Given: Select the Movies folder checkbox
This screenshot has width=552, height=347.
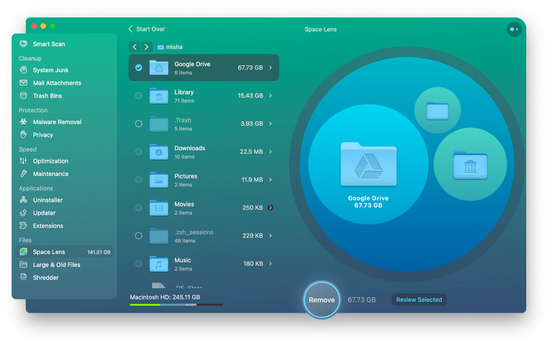Looking at the screenshot, I should (x=139, y=208).
